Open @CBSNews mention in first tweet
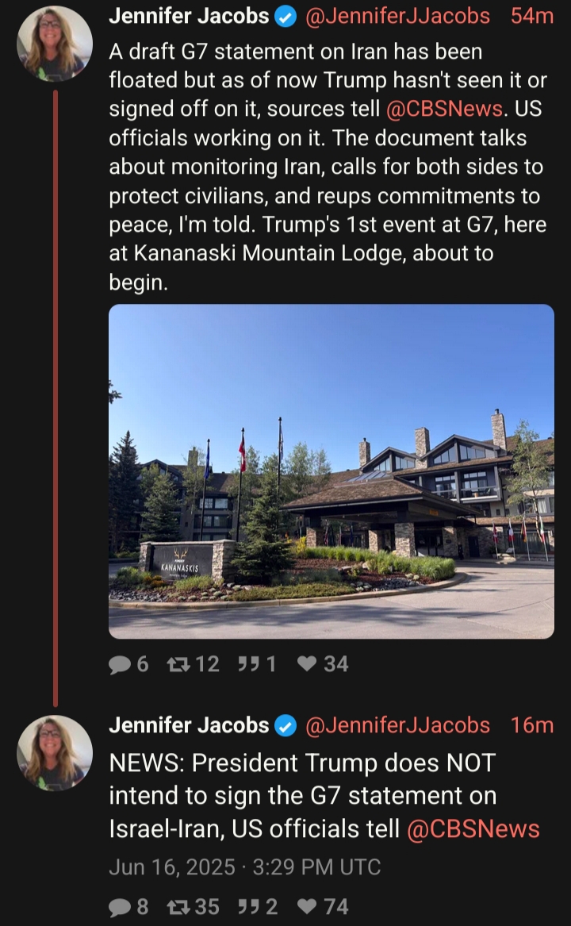This screenshot has height=926, width=571. [444, 109]
